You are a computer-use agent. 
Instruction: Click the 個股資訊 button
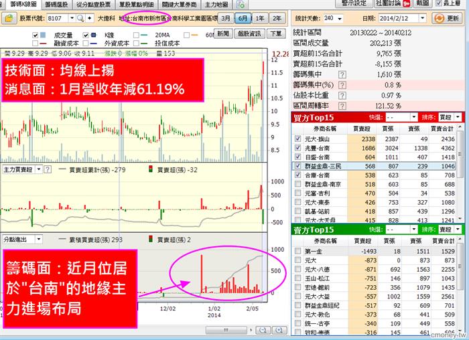249,33
